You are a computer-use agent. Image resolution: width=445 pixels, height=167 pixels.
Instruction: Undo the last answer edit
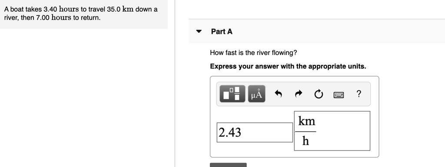(x=278, y=93)
